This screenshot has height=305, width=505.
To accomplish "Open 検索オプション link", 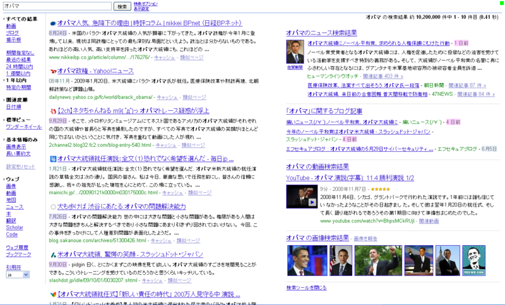I will (x=146, y=4).
